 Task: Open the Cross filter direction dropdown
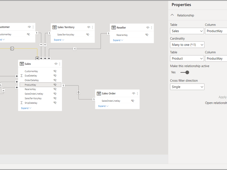(187, 87)
